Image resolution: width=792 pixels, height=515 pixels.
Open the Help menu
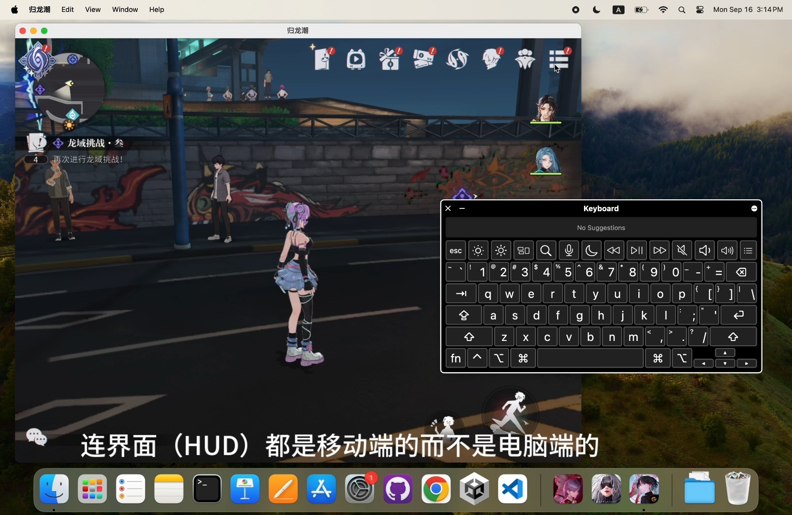[x=157, y=10]
